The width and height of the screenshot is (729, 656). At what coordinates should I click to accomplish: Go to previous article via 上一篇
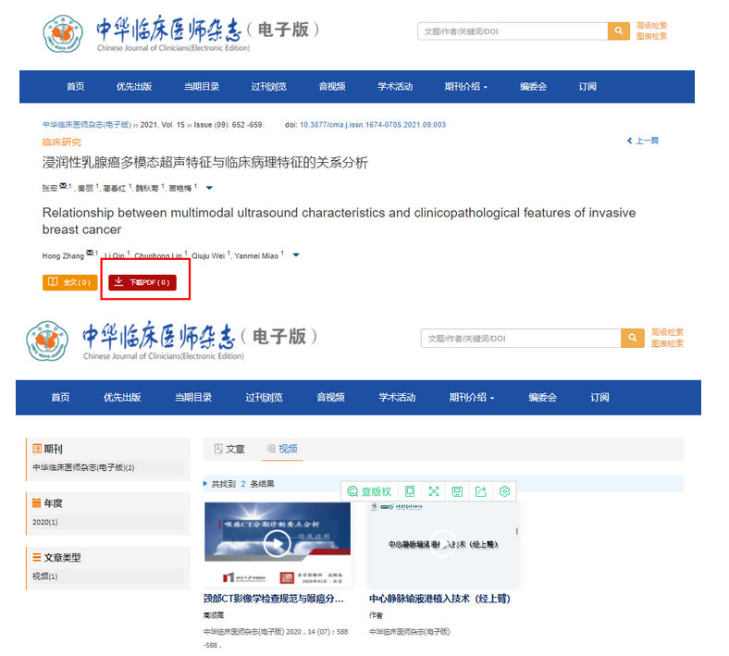pyautogui.click(x=643, y=141)
